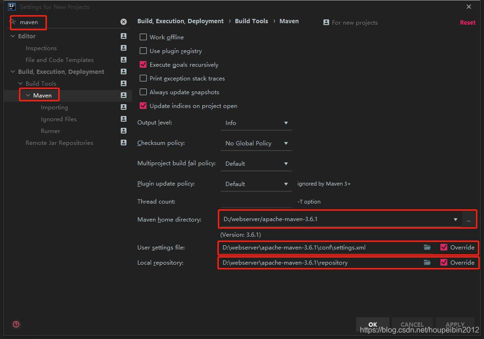This screenshot has height=339, width=484.
Task: Uncheck Execute goals recursively
Action: click(143, 64)
